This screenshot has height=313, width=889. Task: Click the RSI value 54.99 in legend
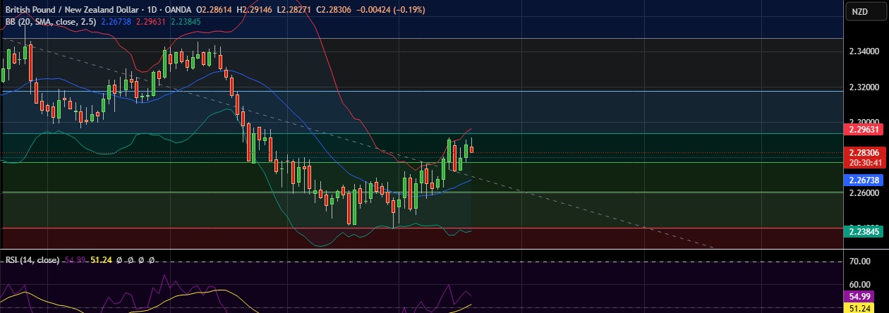74,260
